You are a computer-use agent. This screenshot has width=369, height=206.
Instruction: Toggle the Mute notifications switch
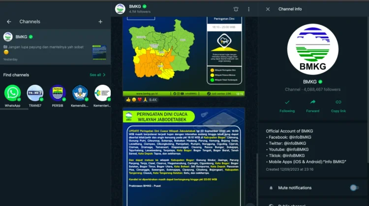click(354, 188)
